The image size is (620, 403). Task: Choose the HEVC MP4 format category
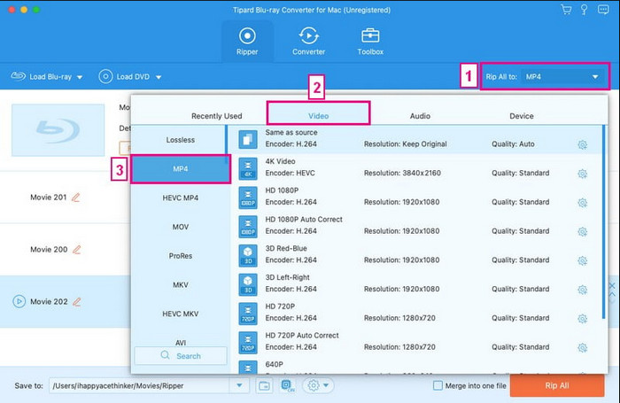point(181,198)
